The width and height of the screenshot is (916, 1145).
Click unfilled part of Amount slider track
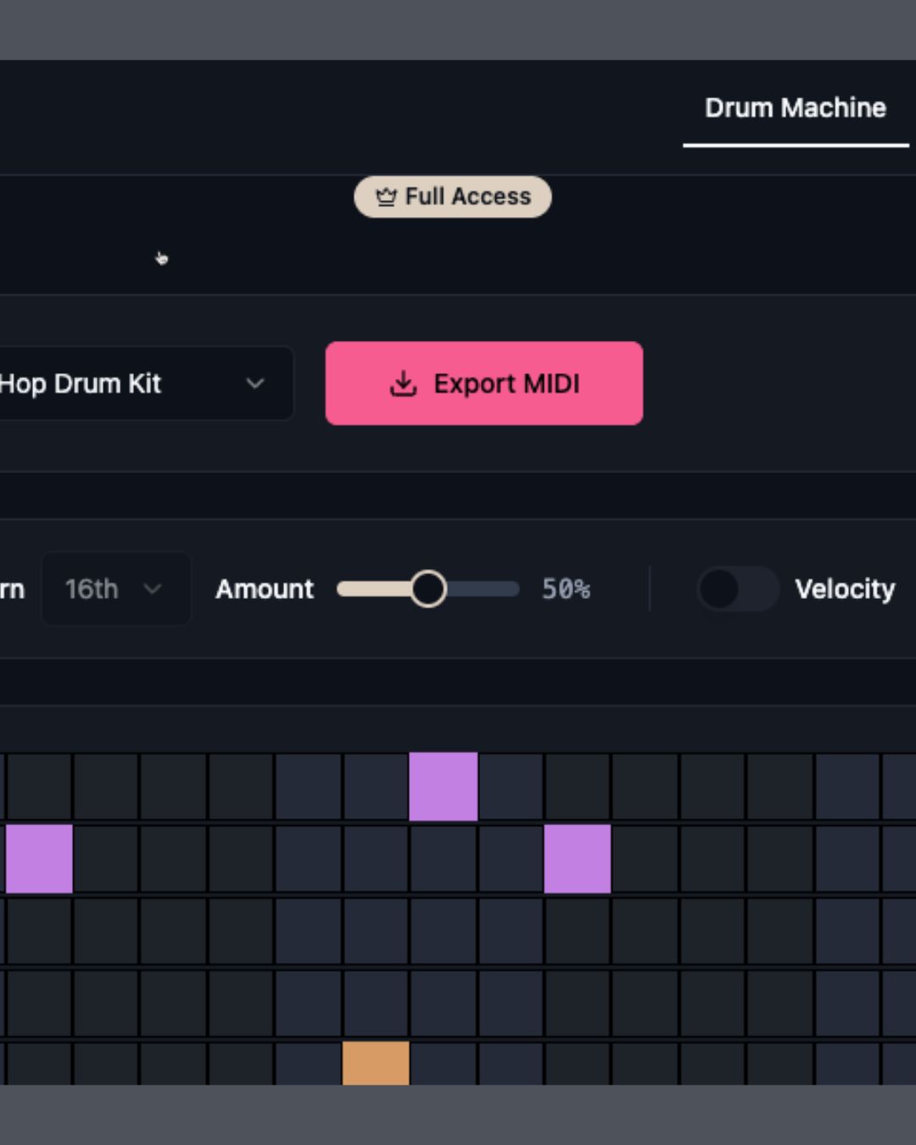pyautogui.click(x=483, y=589)
